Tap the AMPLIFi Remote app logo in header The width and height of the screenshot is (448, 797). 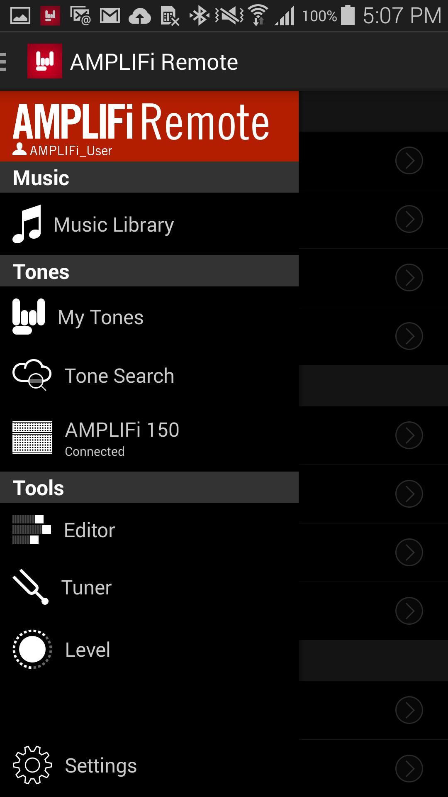tap(45, 61)
